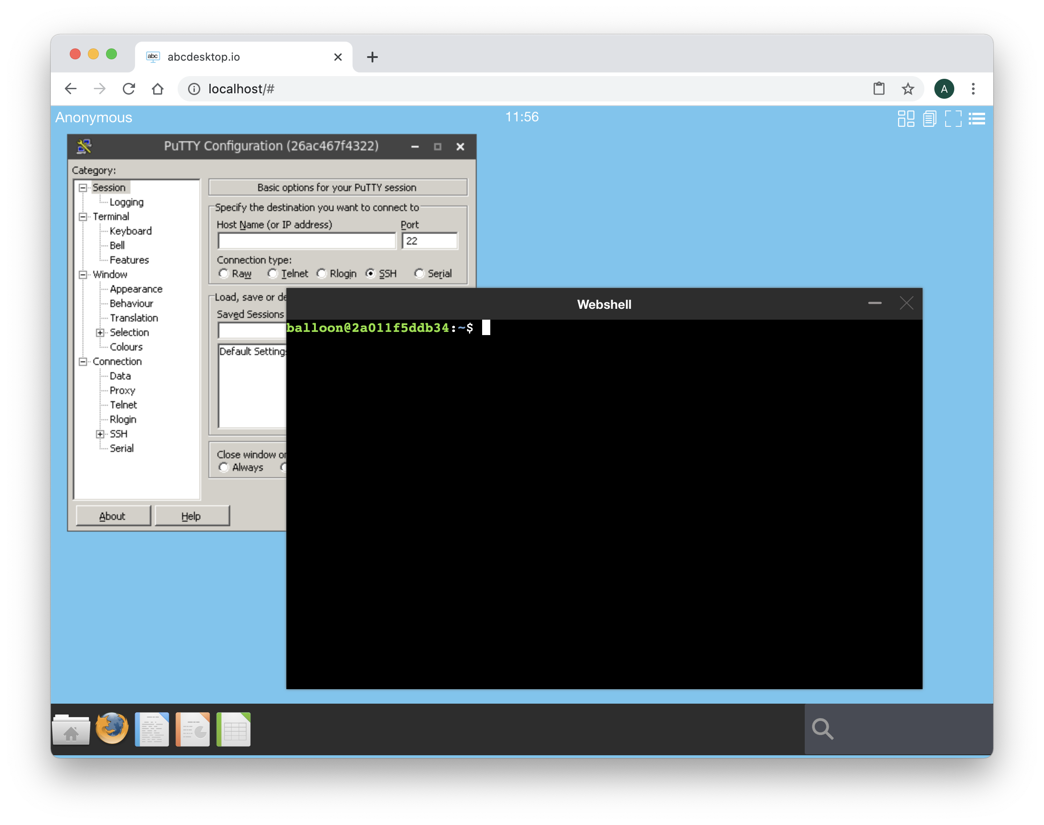Image resolution: width=1044 pixels, height=825 pixels.
Task: Select Behaviour category
Action: [x=131, y=303]
